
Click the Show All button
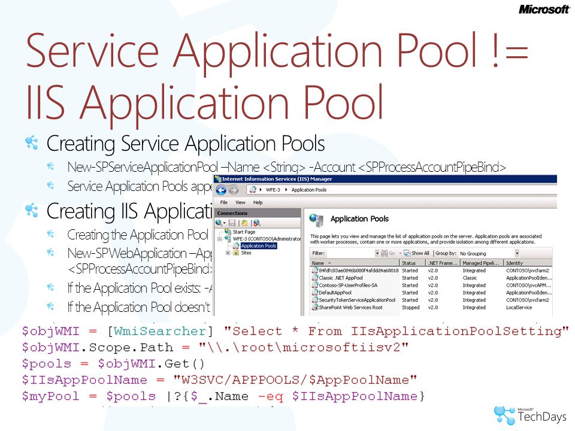coord(416,253)
